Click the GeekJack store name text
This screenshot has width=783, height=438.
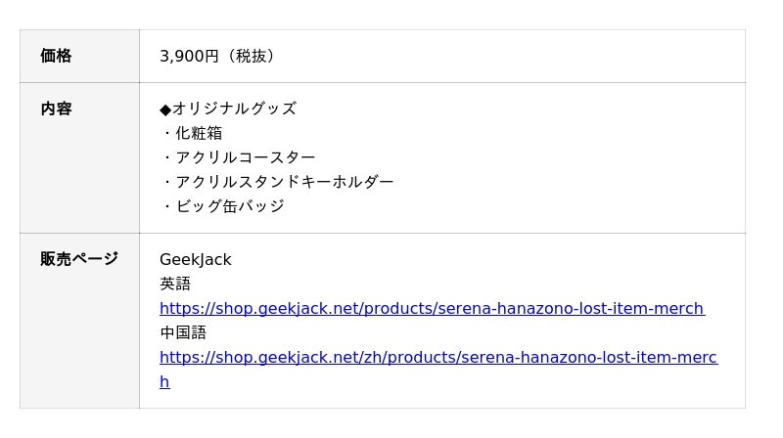coord(196,259)
